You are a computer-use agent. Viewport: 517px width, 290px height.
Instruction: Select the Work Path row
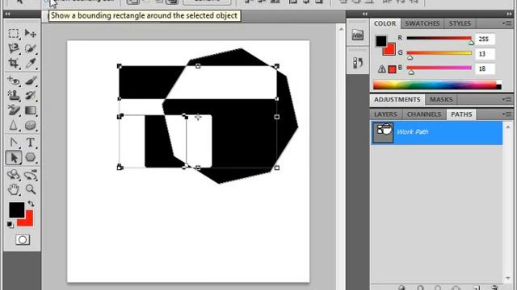[x=436, y=132]
